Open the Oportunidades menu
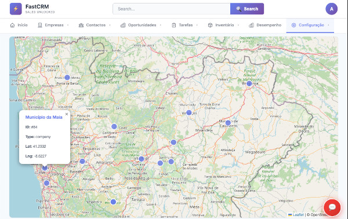This screenshot has height=219, width=348. pyautogui.click(x=141, y=25)
